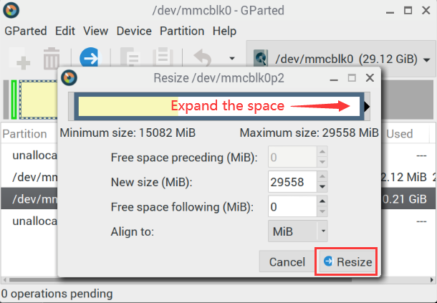Open the Device menu
This screenshot has height=303, width=437.
pyautogui.click(x=134, y=31)
